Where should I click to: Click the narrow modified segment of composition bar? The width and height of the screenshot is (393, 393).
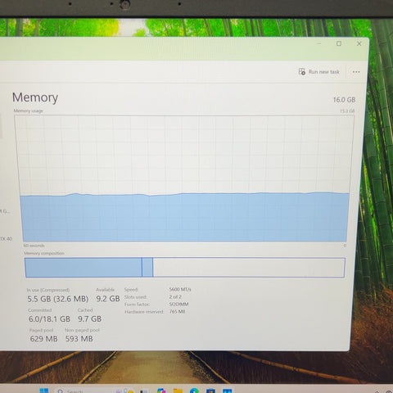coord(147,268)
